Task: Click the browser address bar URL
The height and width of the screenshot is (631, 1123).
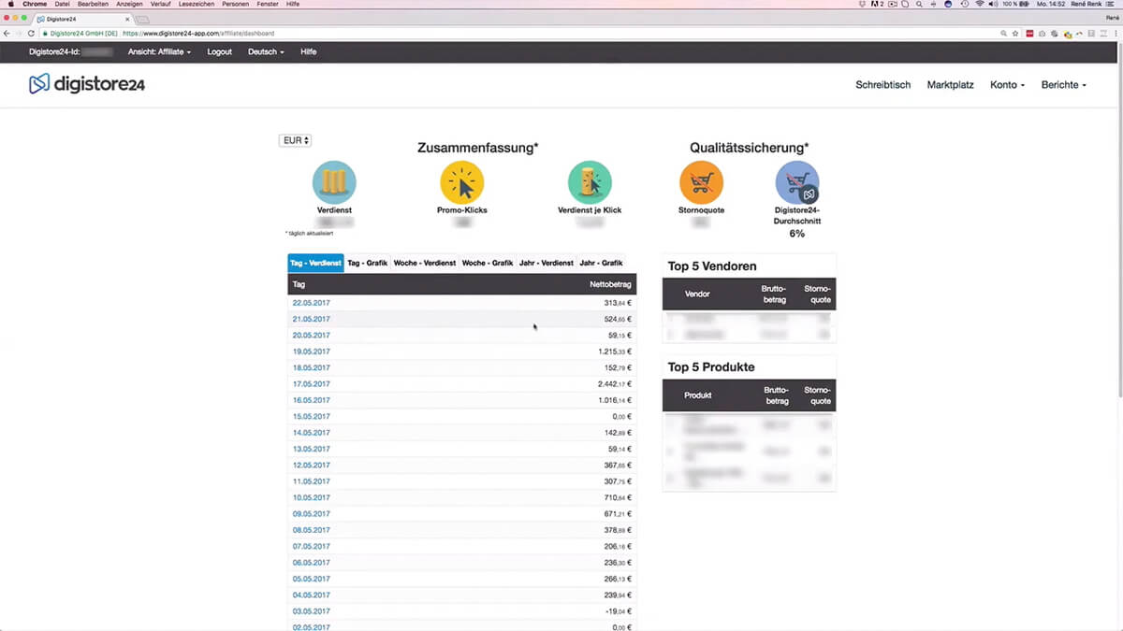Action: [x=198, y=33]
